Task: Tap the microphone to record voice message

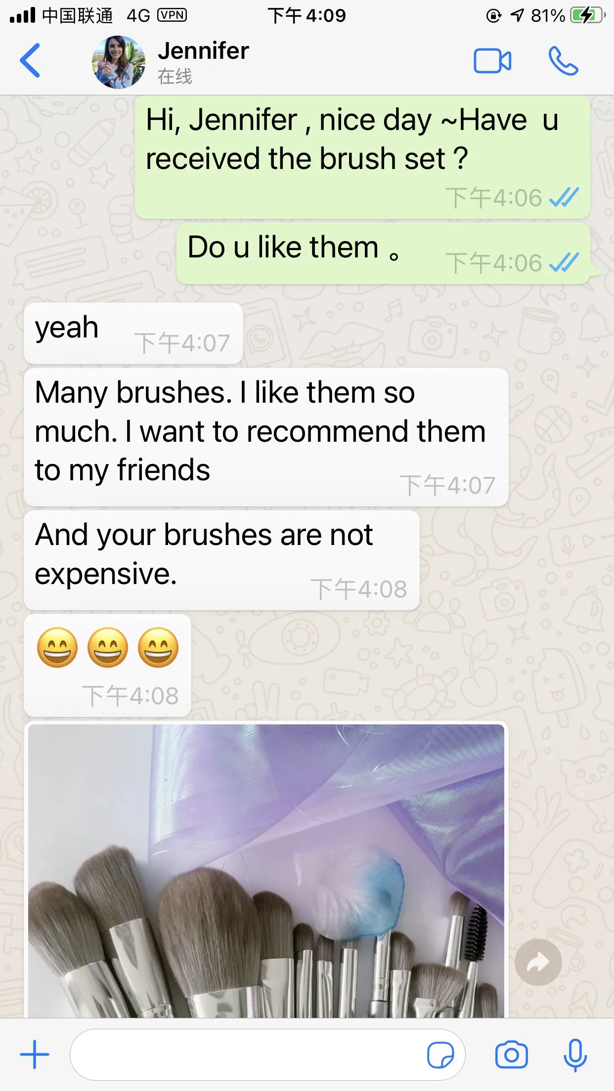Action: point(575,1055)
